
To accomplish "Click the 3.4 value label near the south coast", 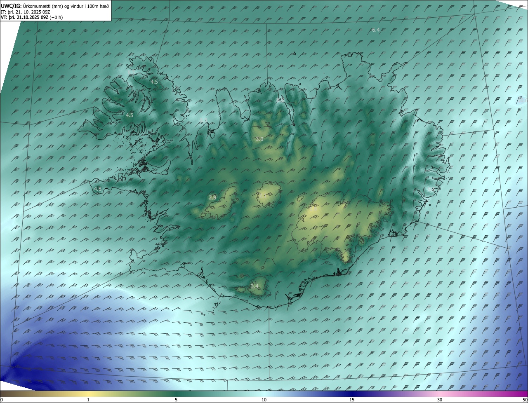I will (x=255, y=286).
